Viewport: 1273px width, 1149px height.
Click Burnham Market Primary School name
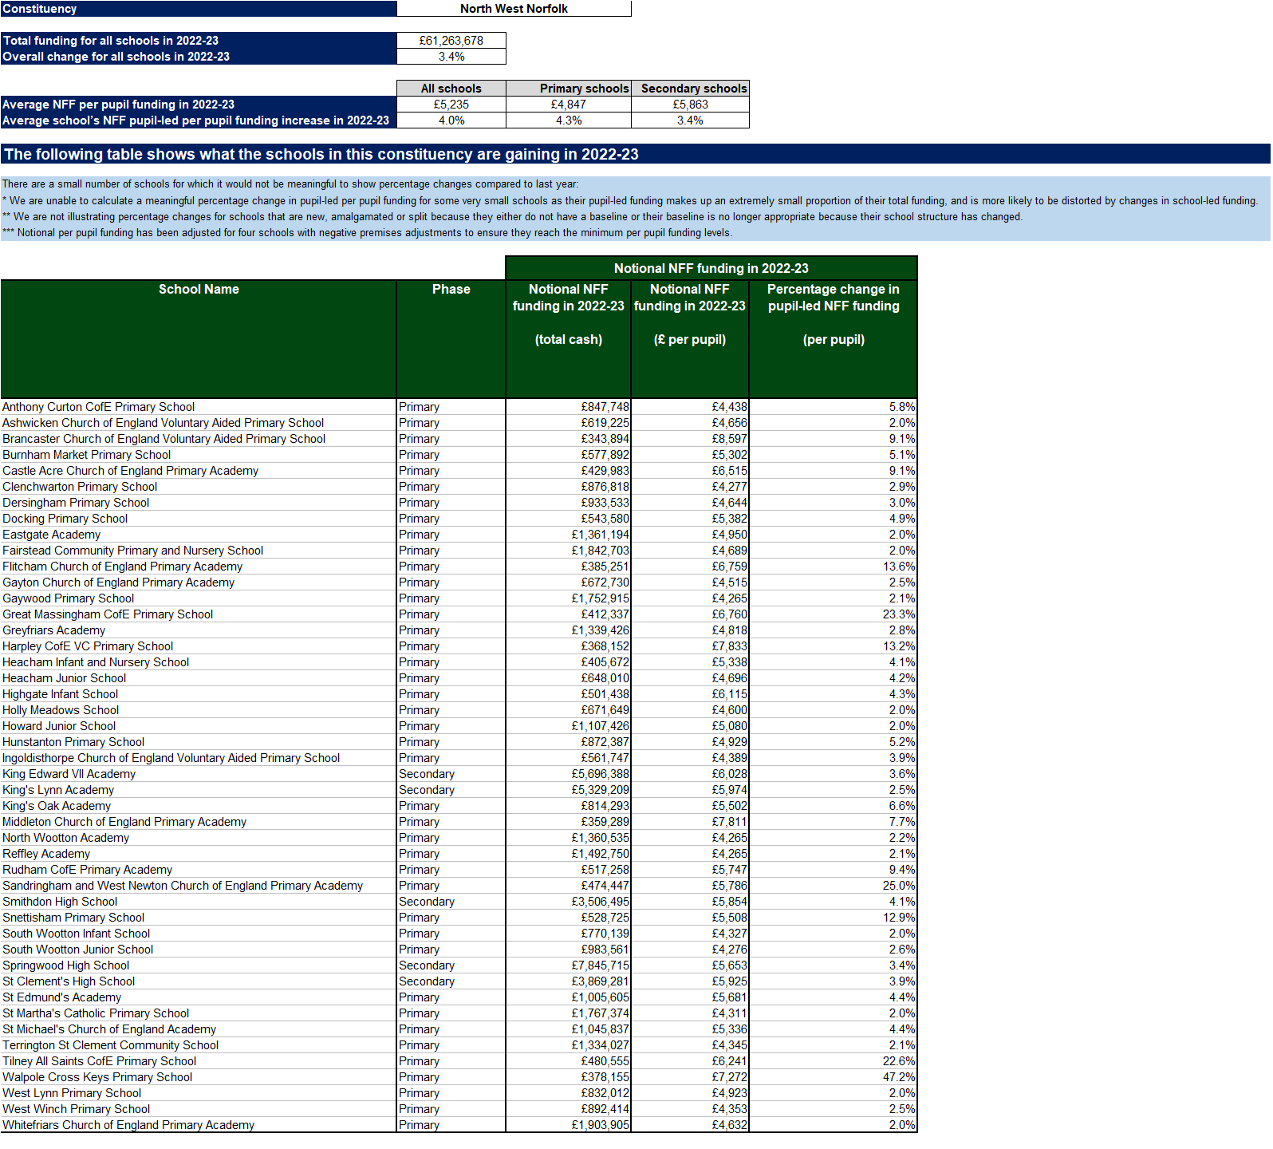pos(86,455)
